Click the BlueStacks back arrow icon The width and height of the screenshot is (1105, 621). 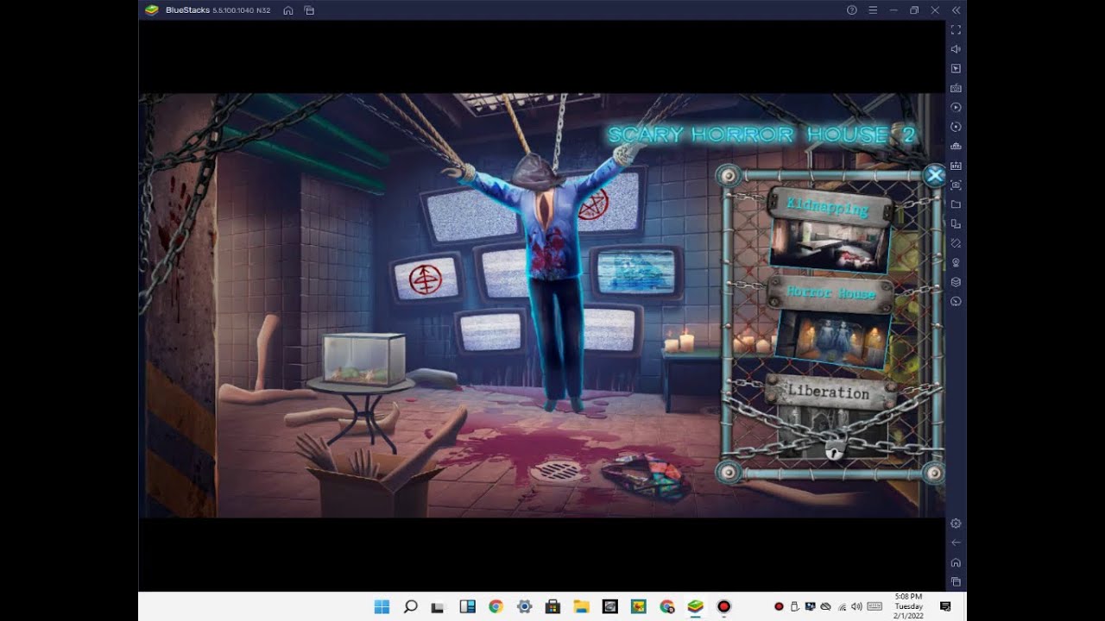(956, 543)
